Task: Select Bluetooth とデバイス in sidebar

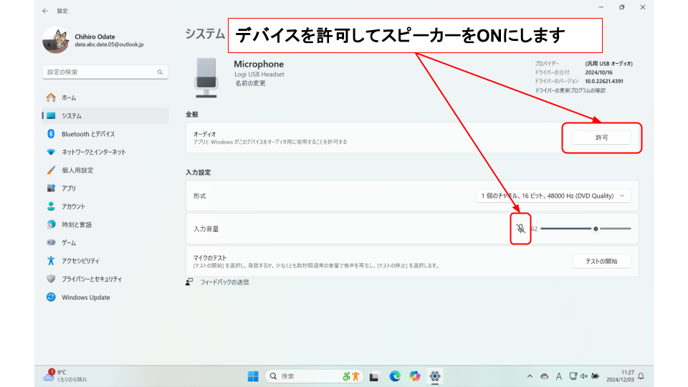Action: point(87,134)
